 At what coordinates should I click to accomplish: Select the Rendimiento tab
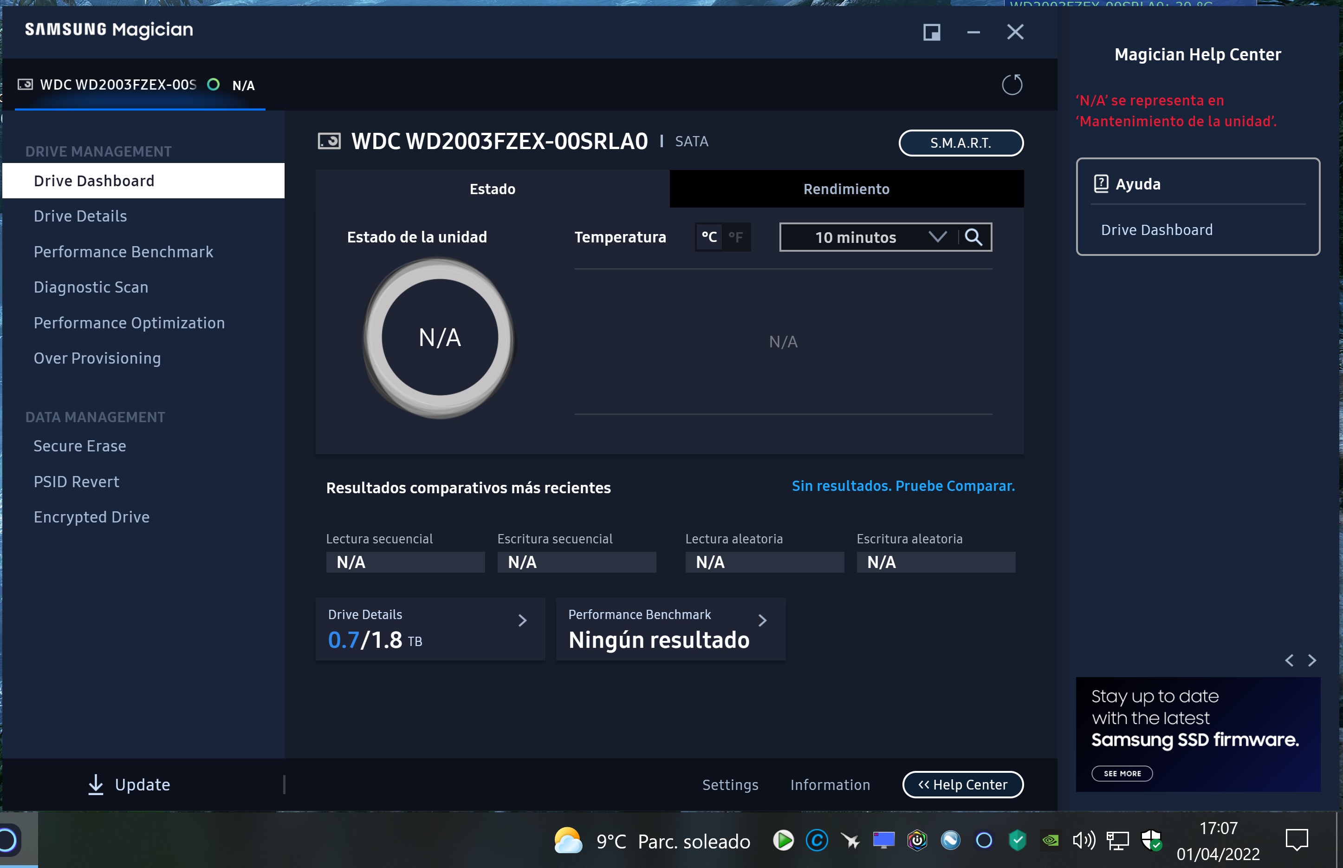pyautogui.click(x=846, y=189)
